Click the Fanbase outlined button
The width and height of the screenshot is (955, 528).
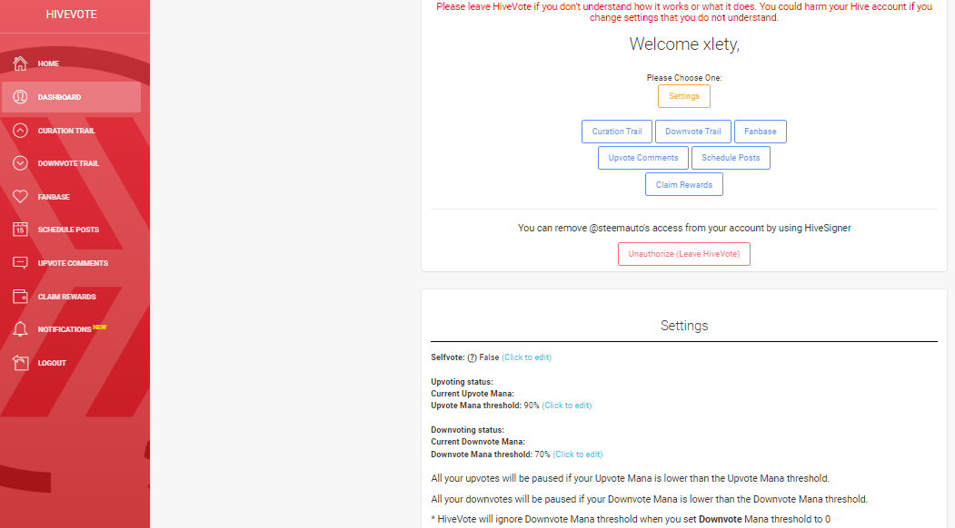(761, 132)
